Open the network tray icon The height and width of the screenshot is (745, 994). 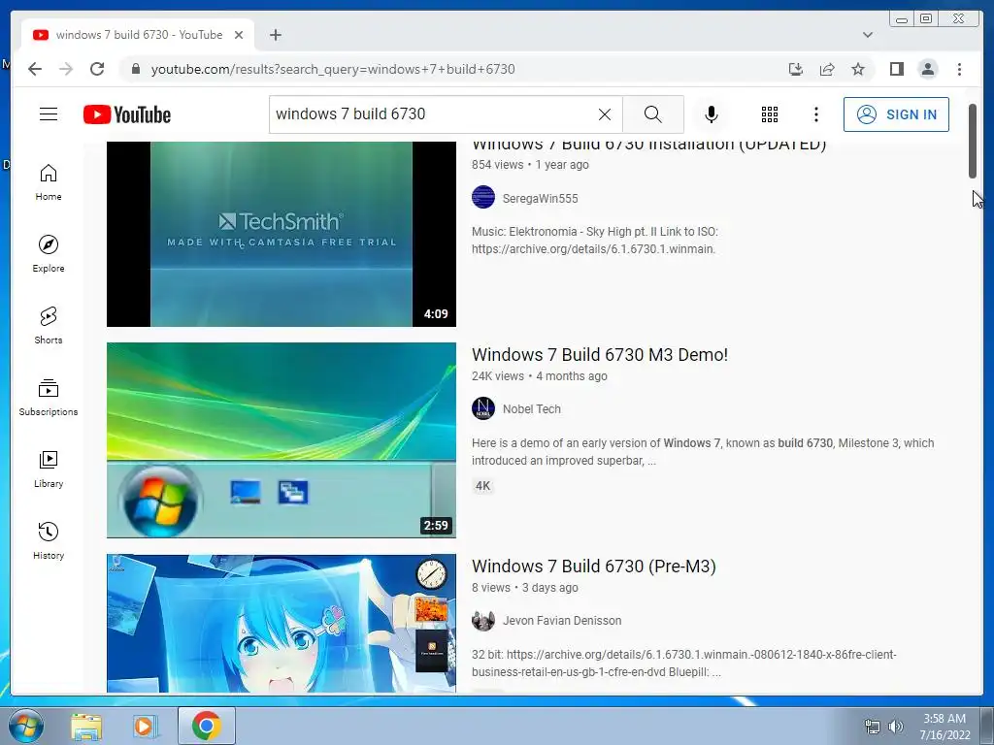coord(873,726)
